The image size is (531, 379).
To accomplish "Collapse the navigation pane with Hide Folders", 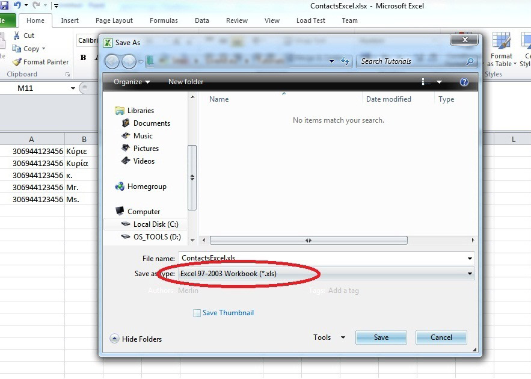I will pyautogui.click(x=136, y=339).
